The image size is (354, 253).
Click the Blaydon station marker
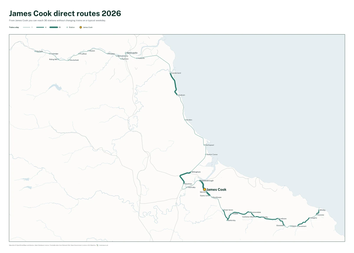[107, 54]
